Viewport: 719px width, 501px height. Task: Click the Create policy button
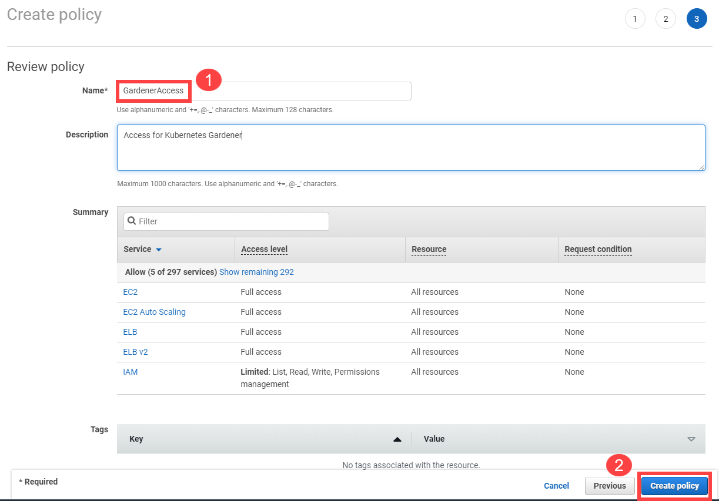click(674, 486)
